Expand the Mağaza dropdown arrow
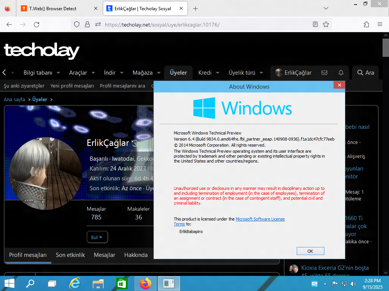The image size is (389, 291). tap(159, 73)
